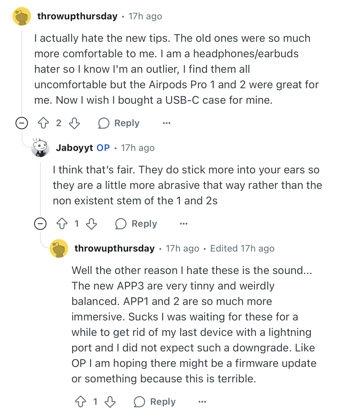Collapse Jaboyyt's reply thread

(40, 224)
